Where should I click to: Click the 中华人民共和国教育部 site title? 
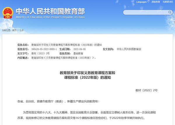(50, 11)
